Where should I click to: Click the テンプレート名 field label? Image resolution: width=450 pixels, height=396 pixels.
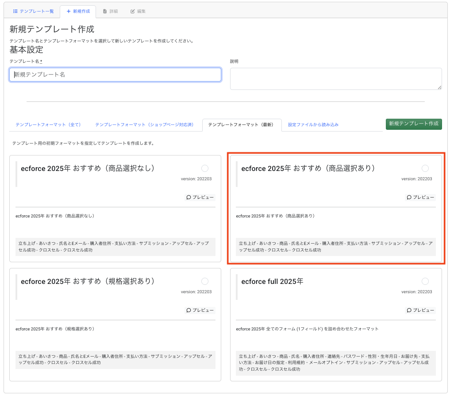(x=26, y=62)
